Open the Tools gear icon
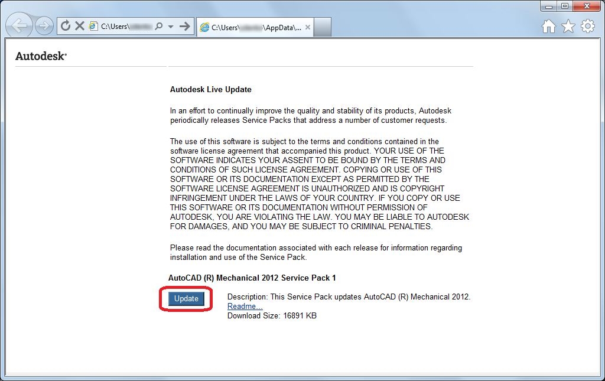 pyautogui.click(x=588, y=27)
